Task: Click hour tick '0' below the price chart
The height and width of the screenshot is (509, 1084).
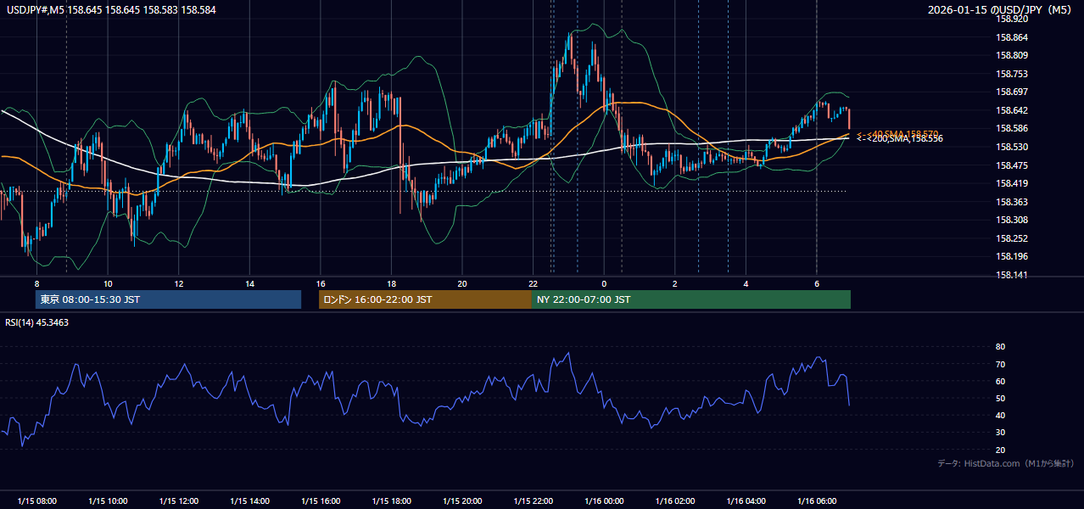Action: point(604,283)
